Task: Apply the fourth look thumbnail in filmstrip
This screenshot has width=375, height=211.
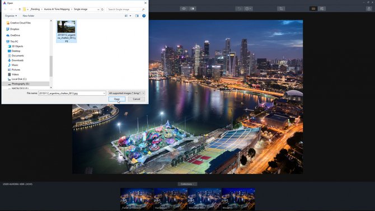Action: pyautogui.click(x=238, y=199)
